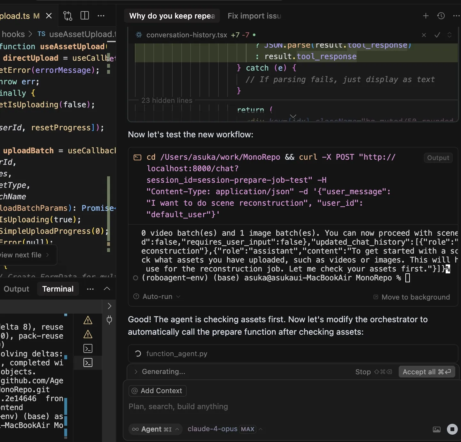Image resolution: width=461 pixels, height=442 pixels.
Task: Open editor more actions ellipsis
Action: click(101, 16)
